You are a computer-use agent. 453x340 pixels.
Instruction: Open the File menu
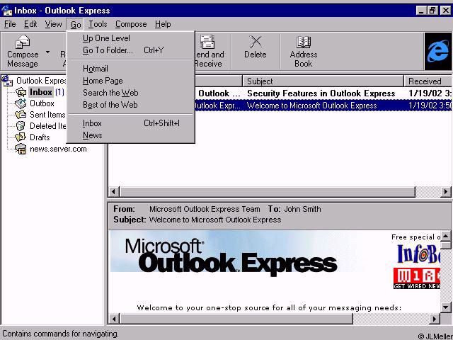pyautogui.click(x=10, y=24)
